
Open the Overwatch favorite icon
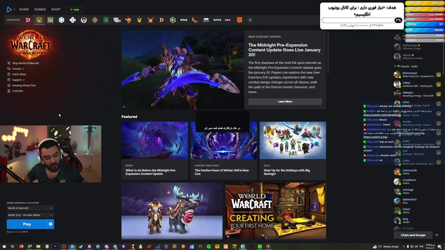[x=84, y=20]
